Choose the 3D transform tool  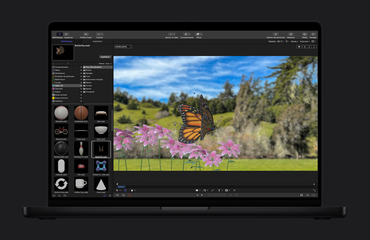point(125,190)
